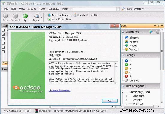Click the Quick Search magnifier icon
The image size is (165, 114).
coord(123,9)
